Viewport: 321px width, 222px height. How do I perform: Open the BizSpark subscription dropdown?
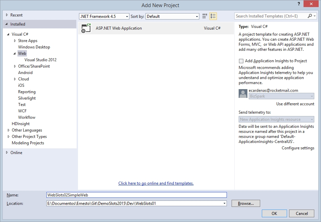281,96
